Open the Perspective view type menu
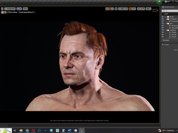 pyautogui.click(x=10, y=9)
